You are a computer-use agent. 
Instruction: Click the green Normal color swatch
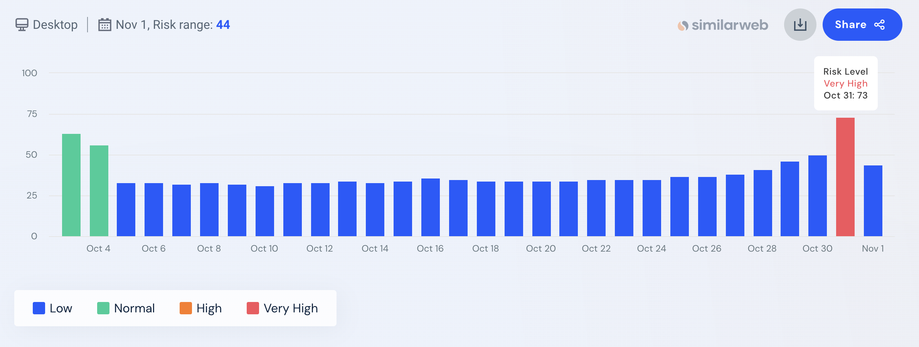(x=103, y=308)
